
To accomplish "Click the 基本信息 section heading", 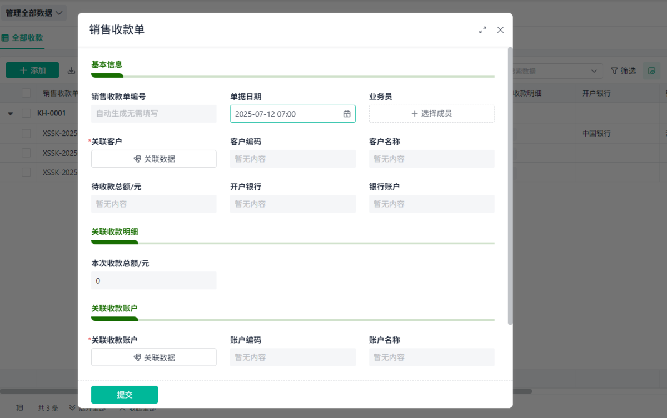I will coord(107,64).
